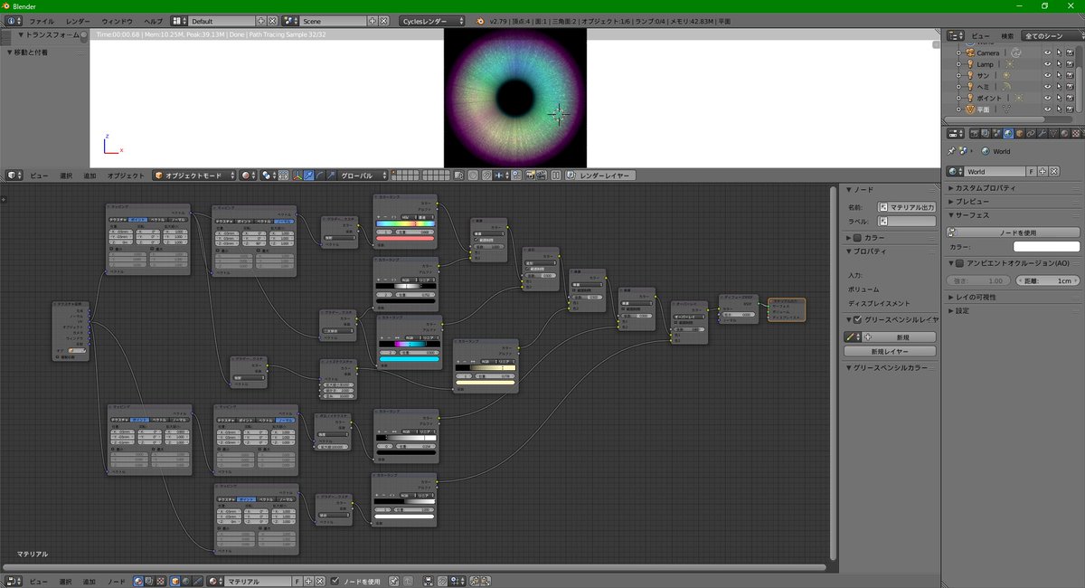Image resolution: width=1085 pixels, height=588 pixels.
Task: Unlink the World datablock with X
Action: click(1054, 171)
